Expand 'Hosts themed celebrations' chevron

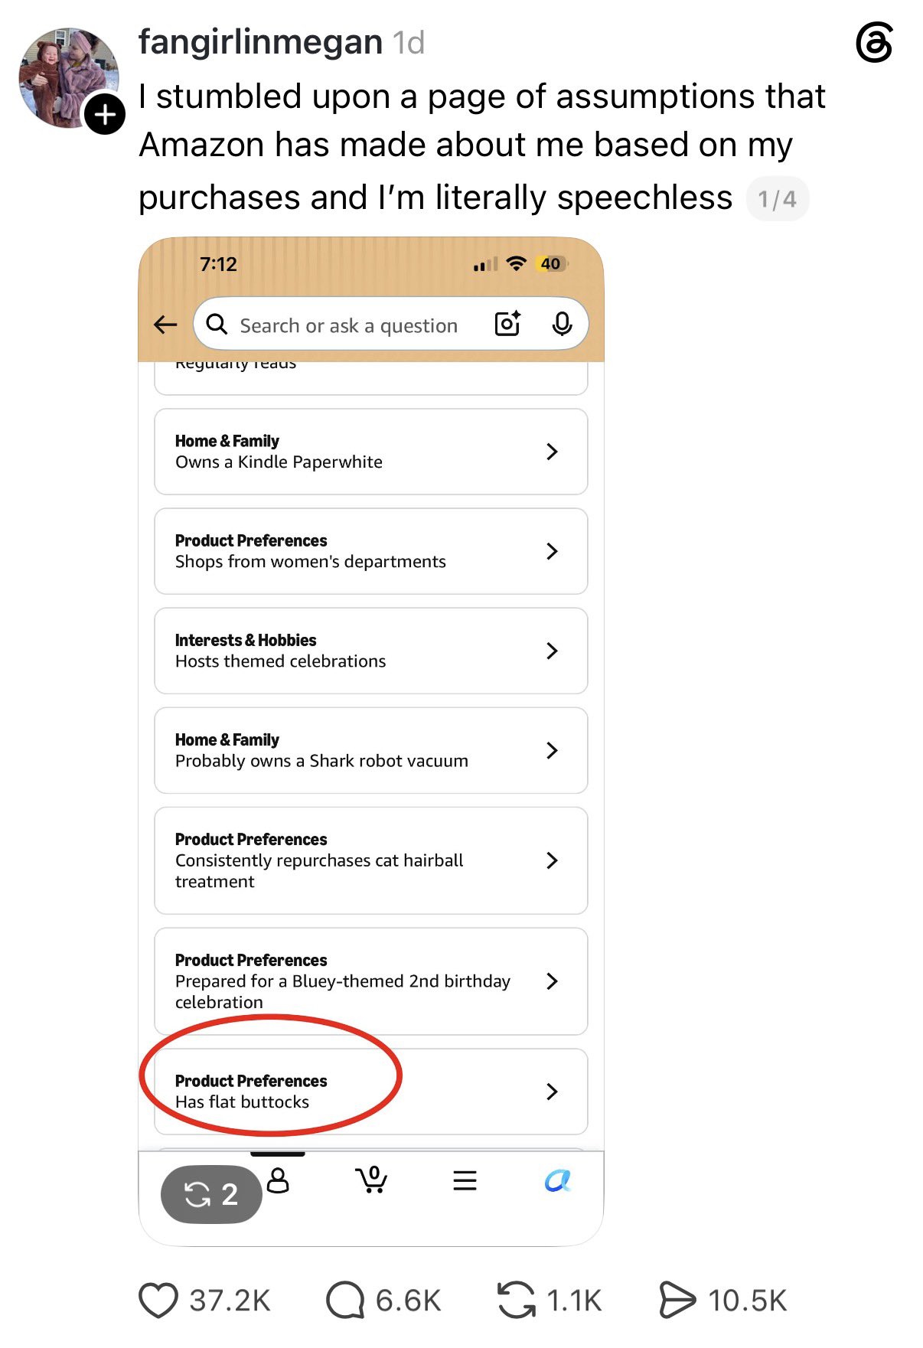click(552, 651)
